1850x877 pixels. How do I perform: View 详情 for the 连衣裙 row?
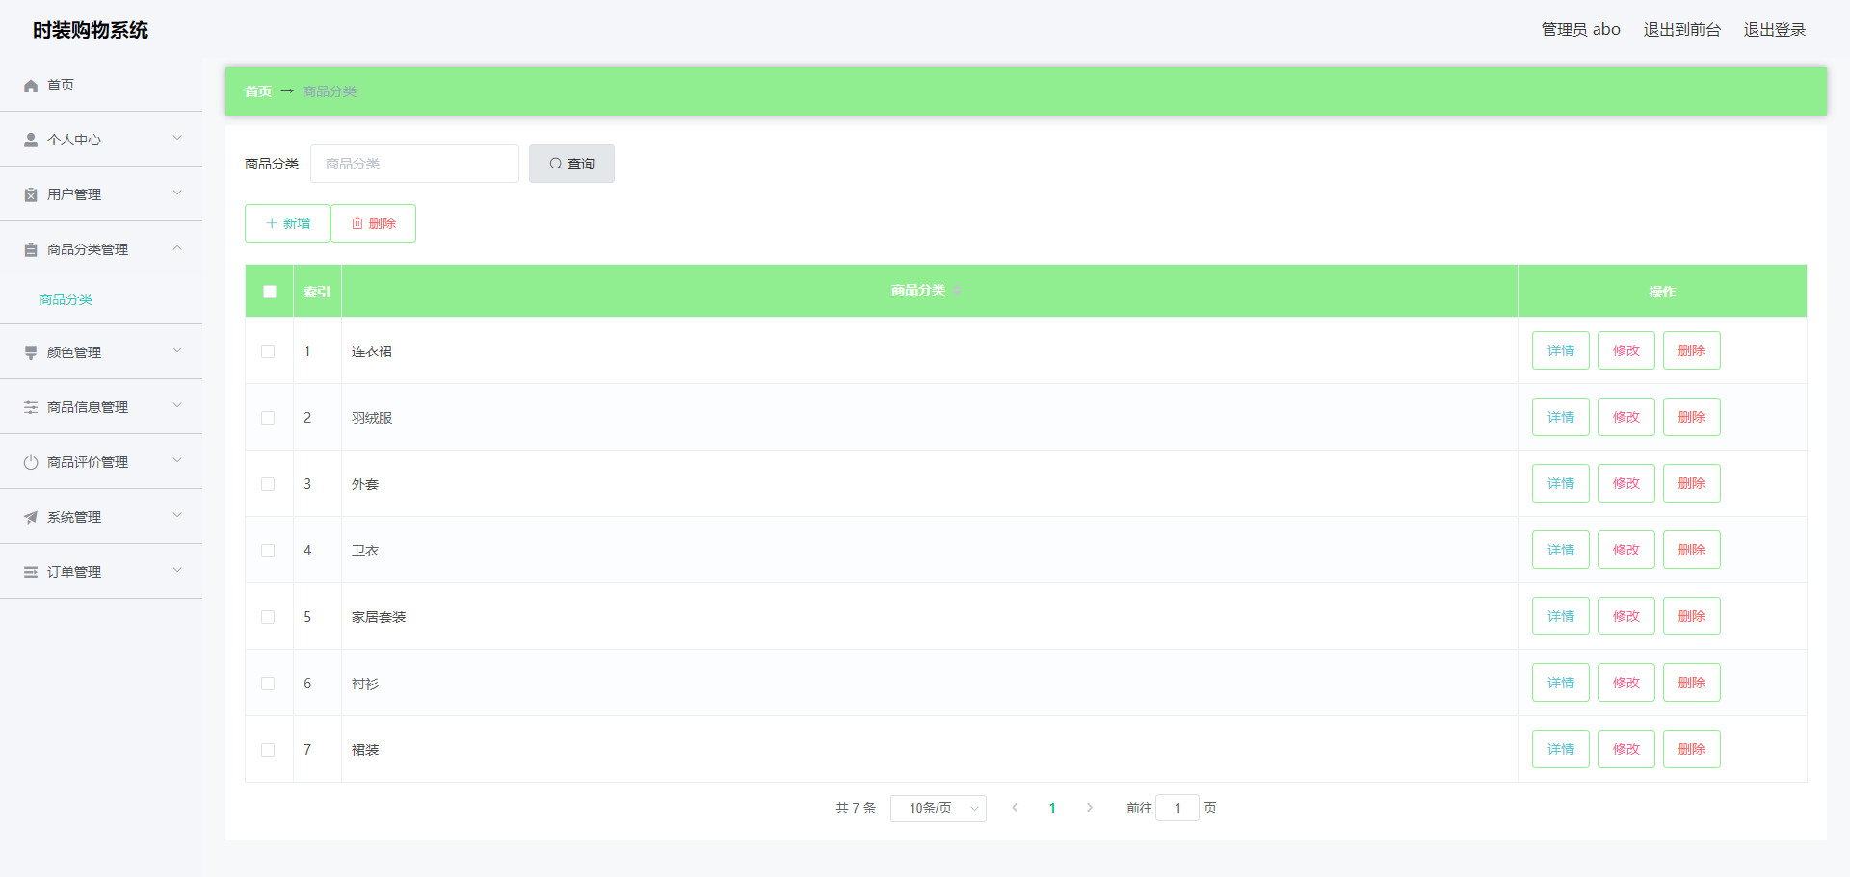[1561, 350]
